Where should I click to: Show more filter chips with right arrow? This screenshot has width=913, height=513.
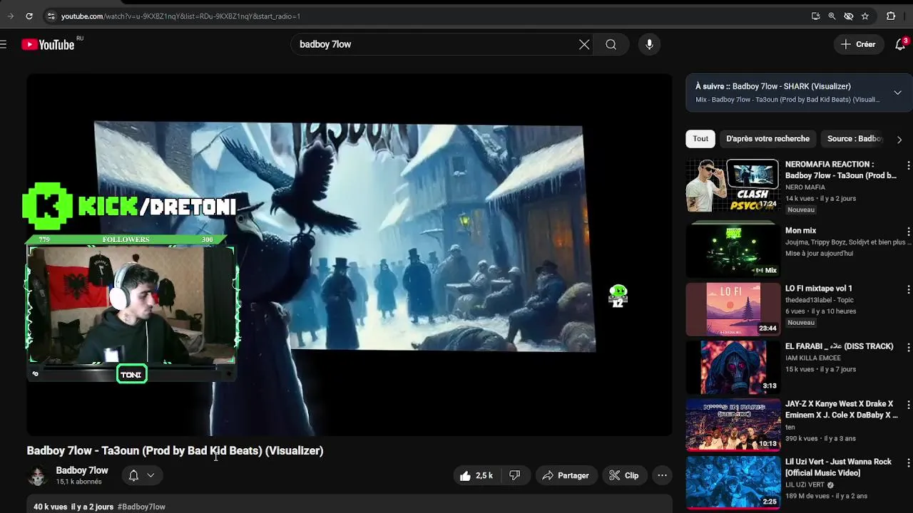[899, 140]
